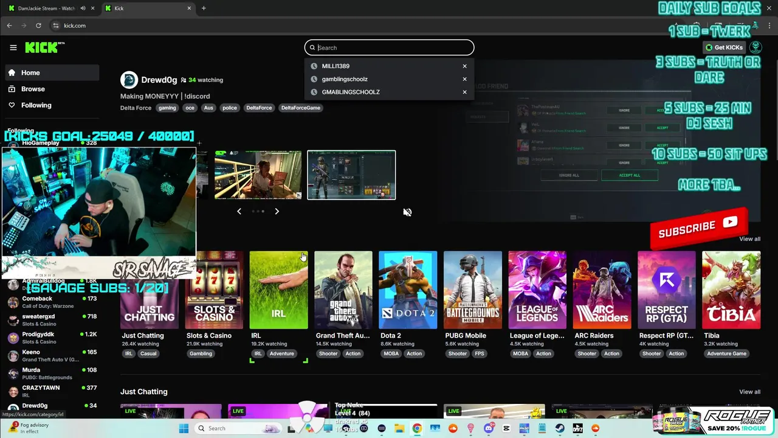Click Comeback's avatar in sidebar
The width and height of the screenshot is (778, 438).
pos(13,302)
